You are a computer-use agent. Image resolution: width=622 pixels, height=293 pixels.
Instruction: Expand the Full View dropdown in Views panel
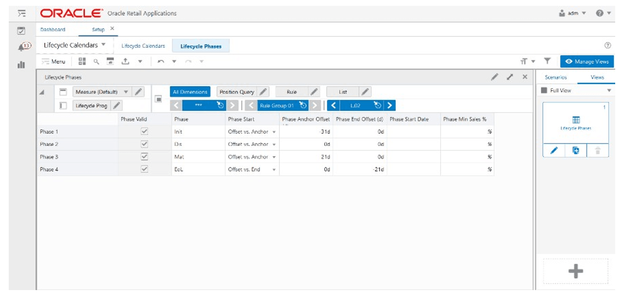(x=609, y=90)
